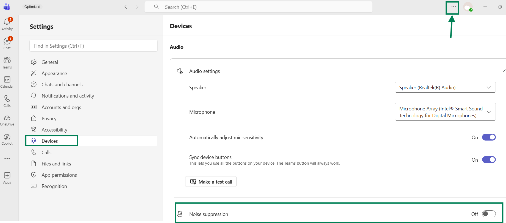Disable automatic mic sensitivity adjustment
This screenshot has height=223, width=506.
pos(489,137)
